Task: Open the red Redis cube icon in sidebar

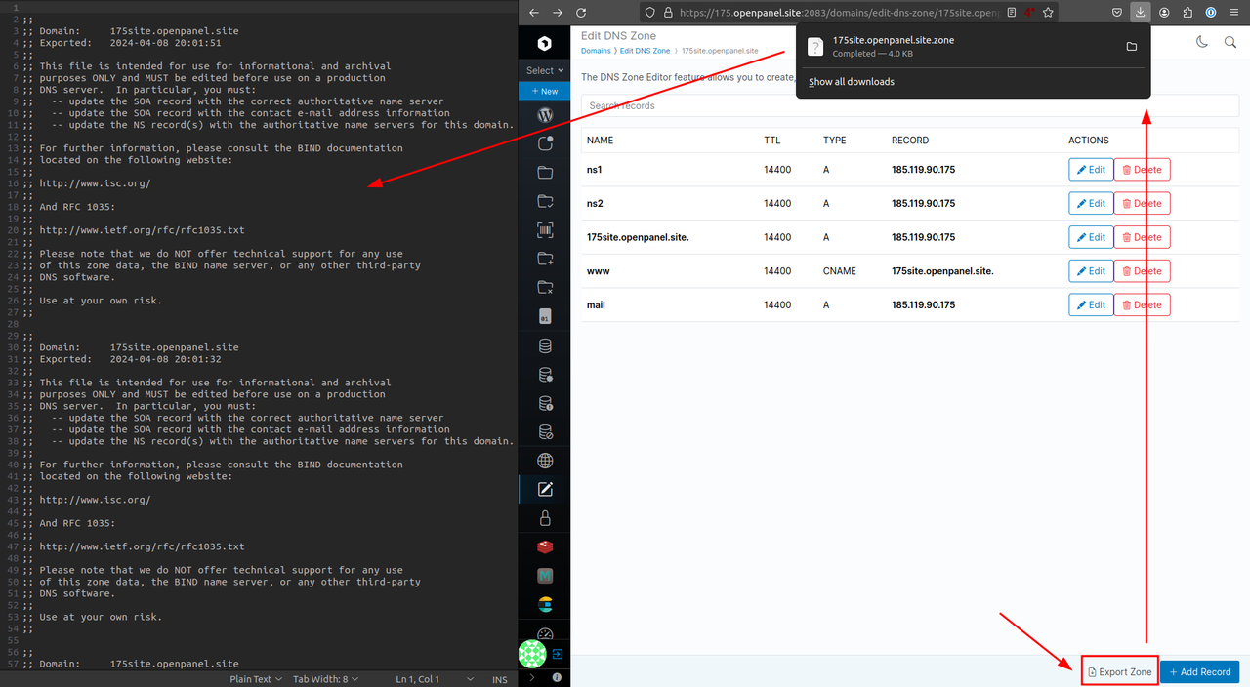Action: 545,547
